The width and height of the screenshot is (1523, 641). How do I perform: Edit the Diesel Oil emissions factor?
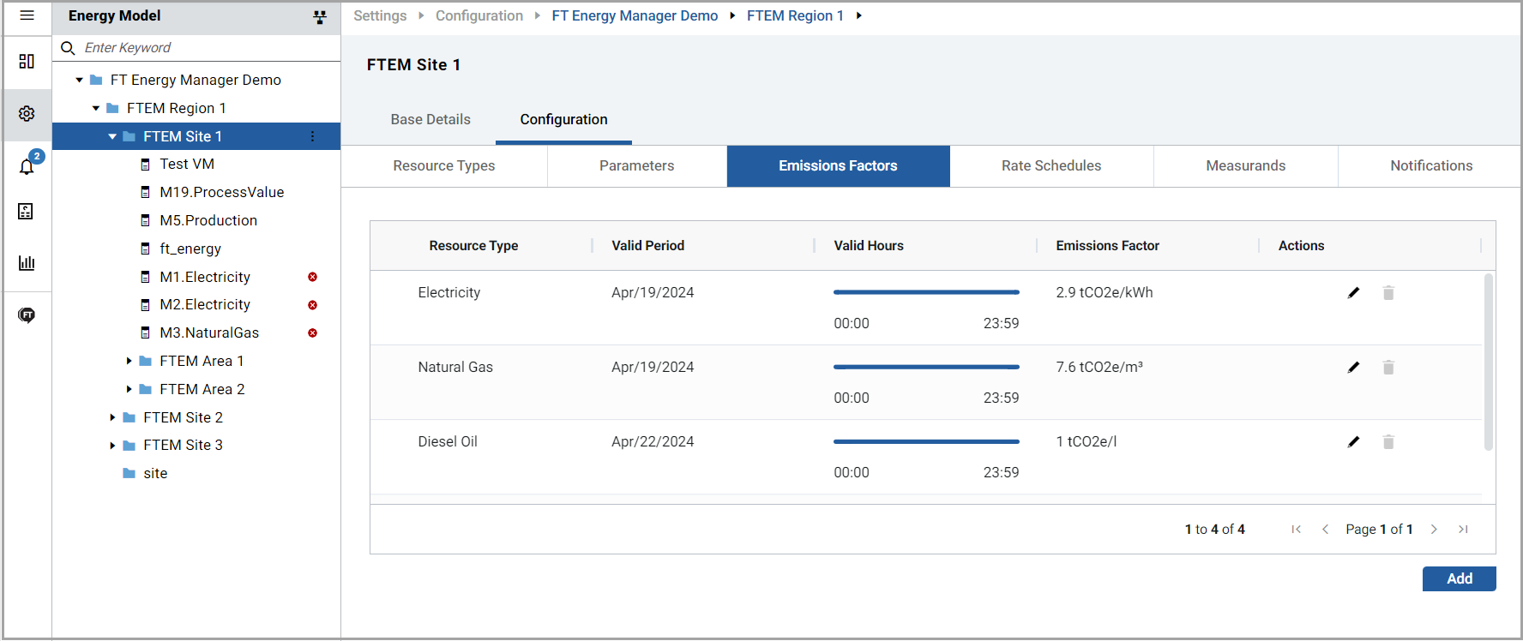click(1353, 442)
